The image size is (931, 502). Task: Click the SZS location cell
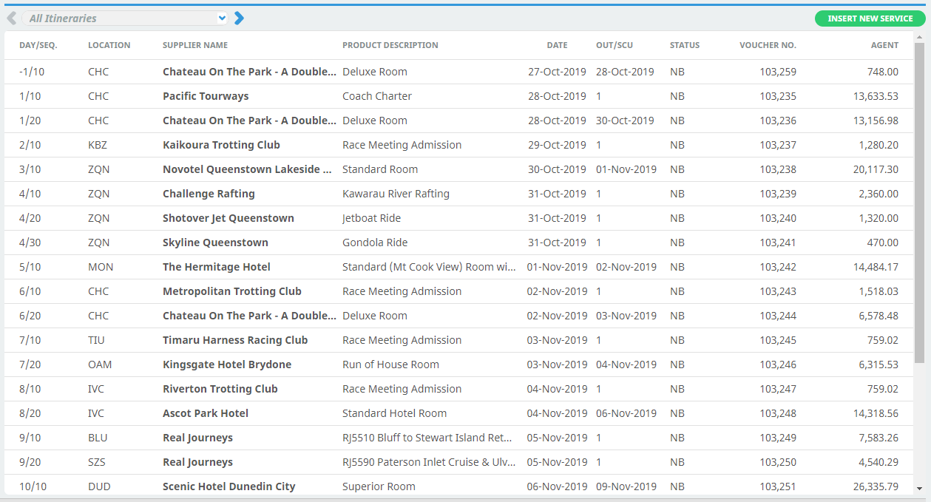(x=98, y=462)
